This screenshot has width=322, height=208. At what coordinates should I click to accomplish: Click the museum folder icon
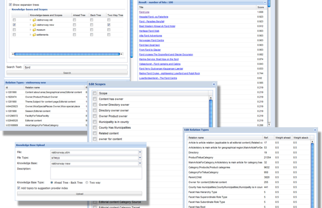pyautogui.click(x=34, y=29)
